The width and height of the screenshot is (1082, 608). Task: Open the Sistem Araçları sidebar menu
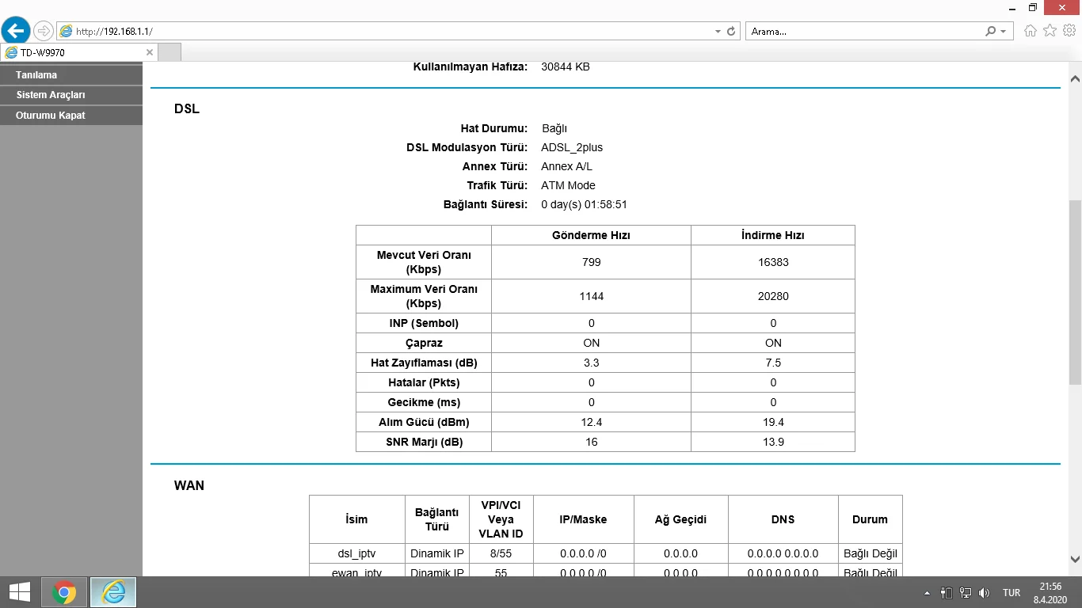click(71, 95)
